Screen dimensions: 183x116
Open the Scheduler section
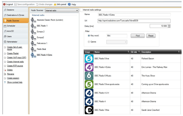pyautogui.click(x=16, y=26)
